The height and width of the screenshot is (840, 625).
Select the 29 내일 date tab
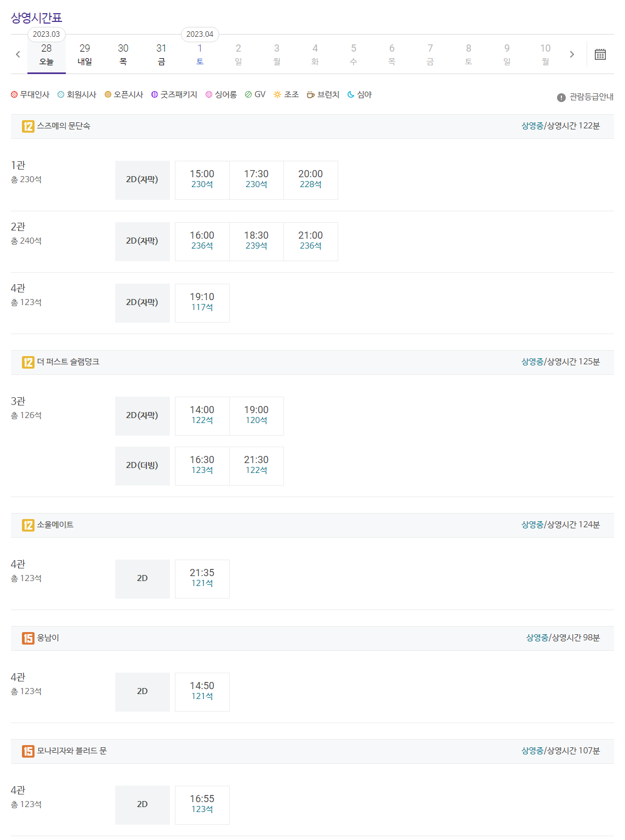(85, 54)
